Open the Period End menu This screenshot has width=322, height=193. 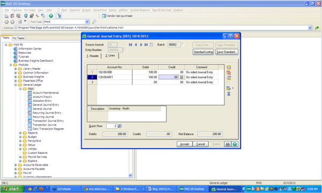point(100,10)
